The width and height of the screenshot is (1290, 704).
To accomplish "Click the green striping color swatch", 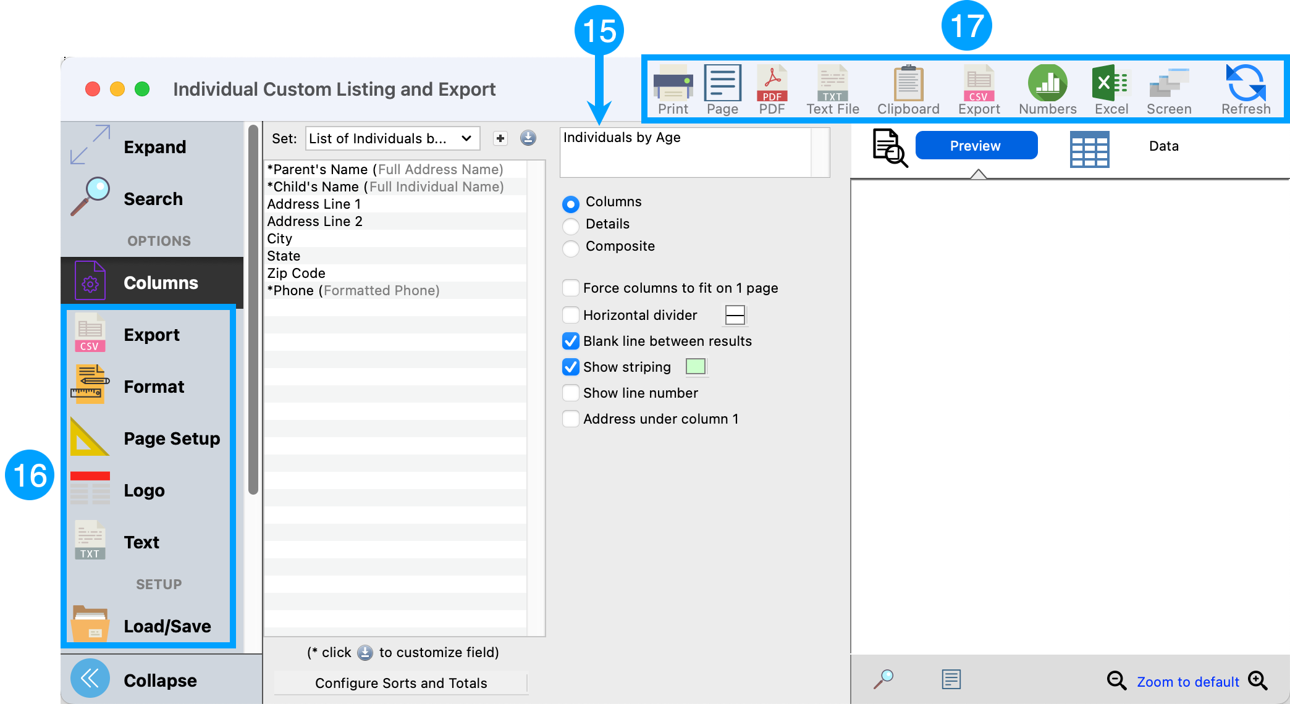I will (696, 367).
